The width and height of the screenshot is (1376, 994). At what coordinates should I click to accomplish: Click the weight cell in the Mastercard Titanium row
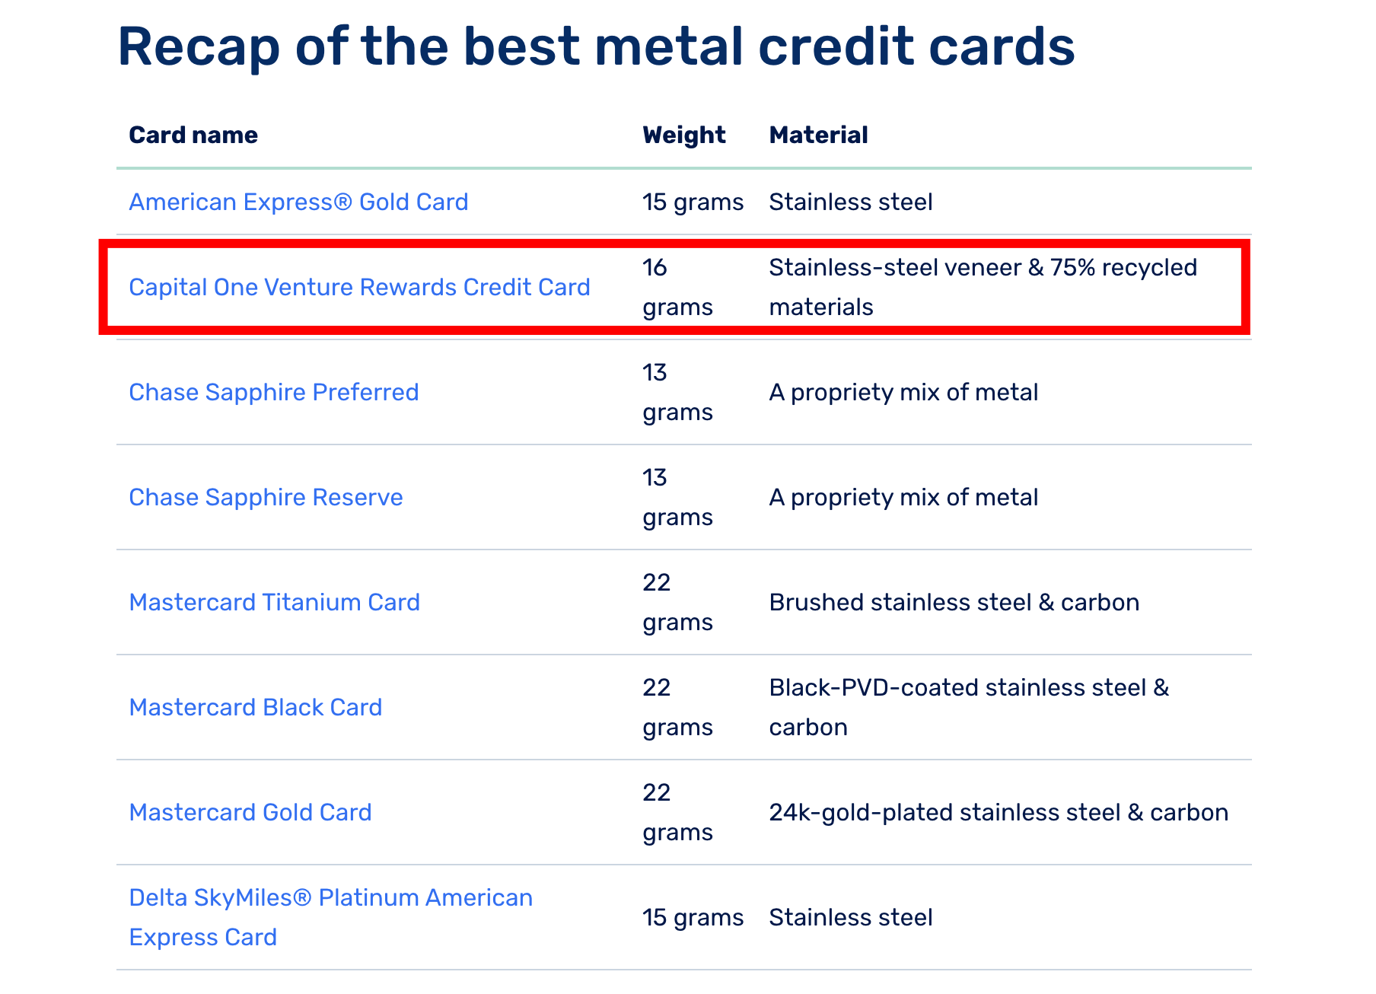click(677, 602)
